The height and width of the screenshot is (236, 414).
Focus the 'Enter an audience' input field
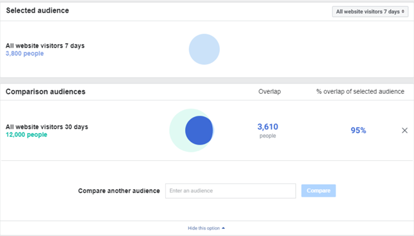click(x=231, y=191)
